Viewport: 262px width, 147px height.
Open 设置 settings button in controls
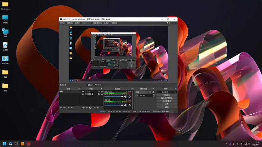pos(167,104)
